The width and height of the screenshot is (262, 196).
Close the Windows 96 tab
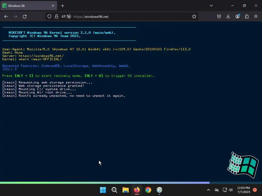click(x=53, y=6)
